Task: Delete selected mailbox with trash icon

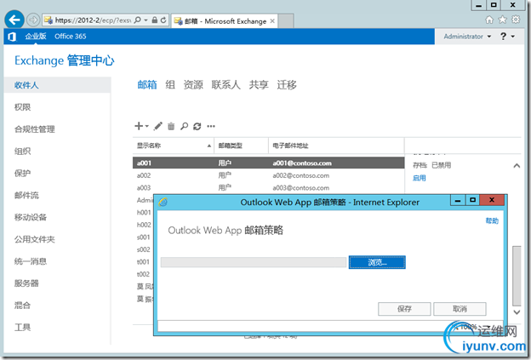Action: (x=171, y=126)
